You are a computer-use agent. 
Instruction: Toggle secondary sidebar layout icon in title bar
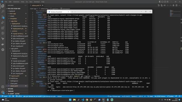[x=165, y=2]
